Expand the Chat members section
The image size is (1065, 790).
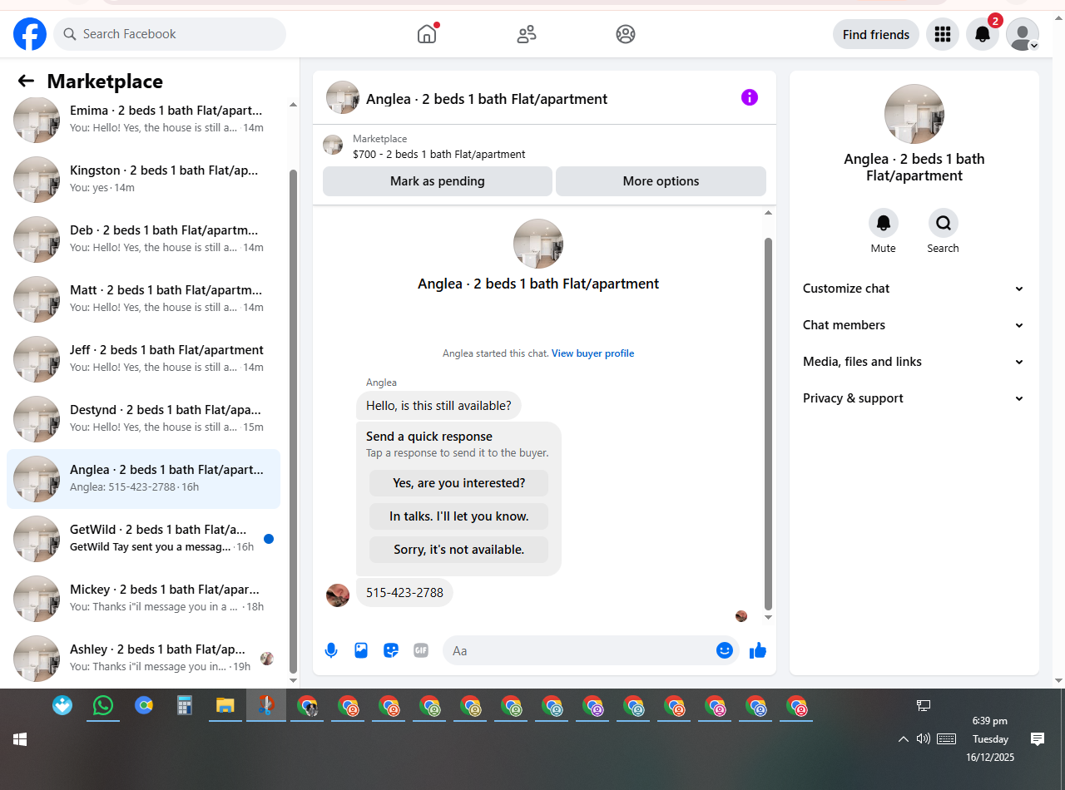[914, 325]
